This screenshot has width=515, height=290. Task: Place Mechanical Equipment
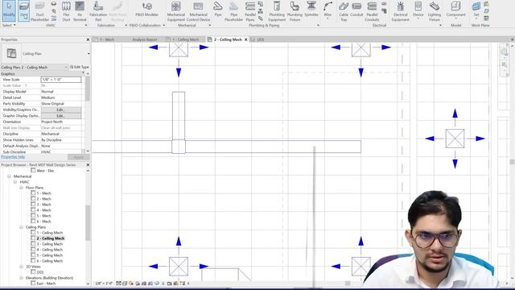coord(175,10)
